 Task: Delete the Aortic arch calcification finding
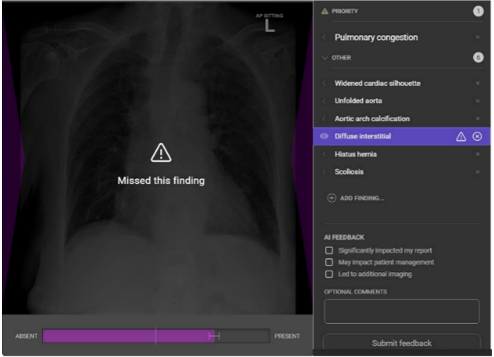pyautogui.click(x=477, y=119)
